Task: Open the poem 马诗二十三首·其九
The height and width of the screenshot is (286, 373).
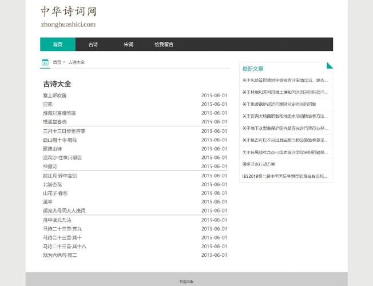Action: pyautogui.click(x=62, y=229)
